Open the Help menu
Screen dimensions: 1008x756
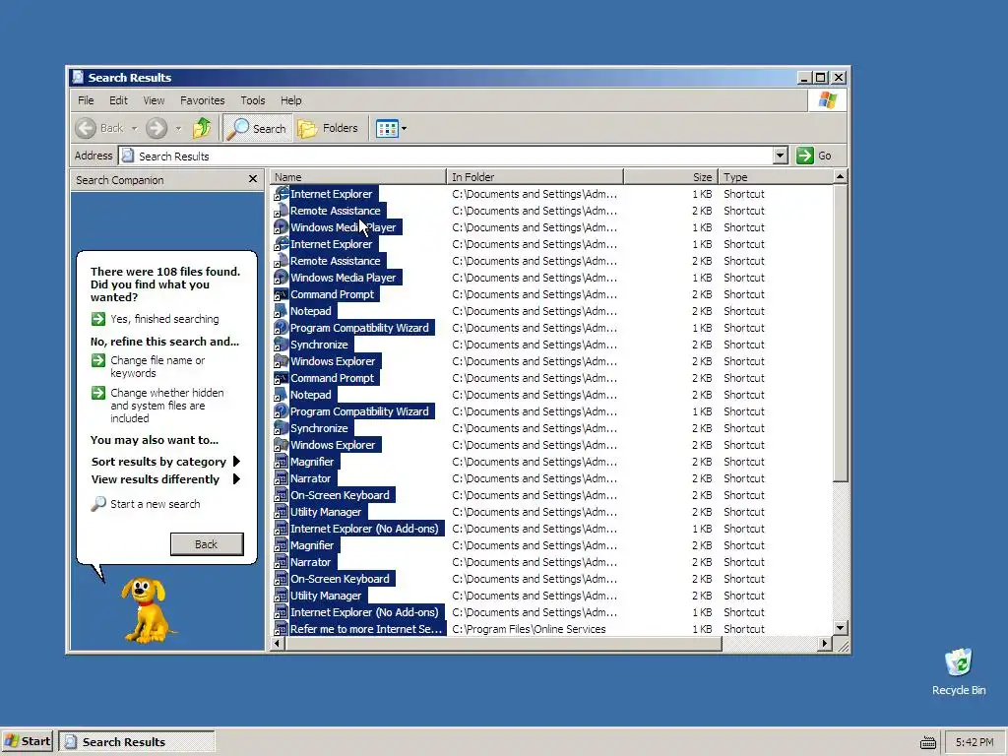point(290,100)
